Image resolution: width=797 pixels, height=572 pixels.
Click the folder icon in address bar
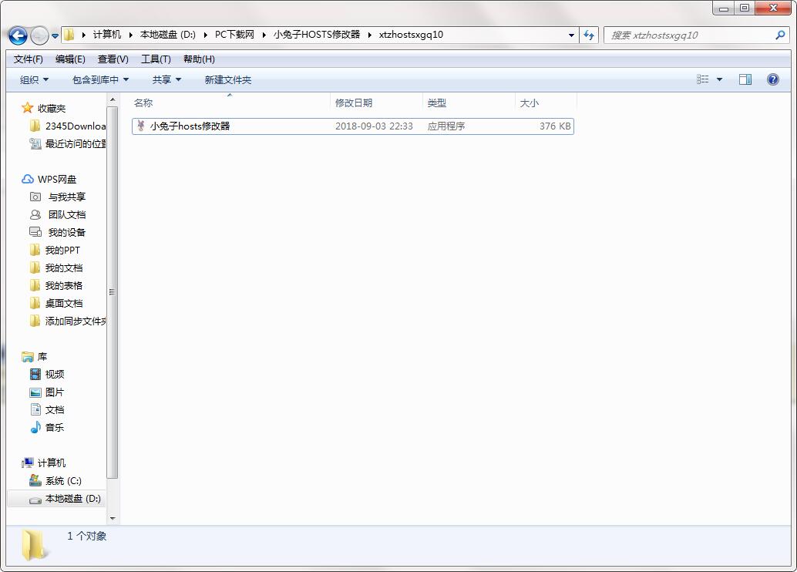(x=69, y=35)
